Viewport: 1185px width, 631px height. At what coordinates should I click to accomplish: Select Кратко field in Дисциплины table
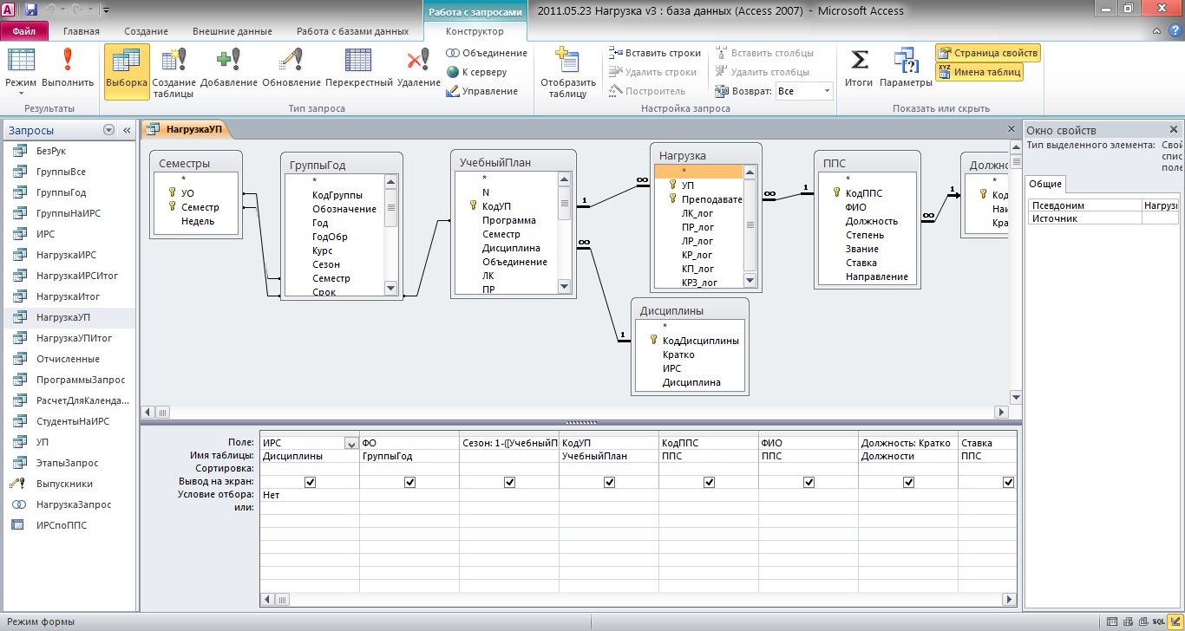pyautogui.click(x=678, y=355)
